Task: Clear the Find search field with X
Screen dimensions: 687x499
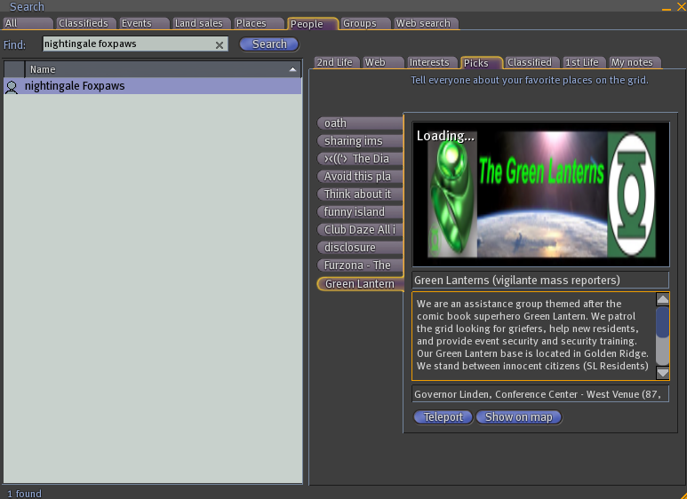Action: click(220, 44)
